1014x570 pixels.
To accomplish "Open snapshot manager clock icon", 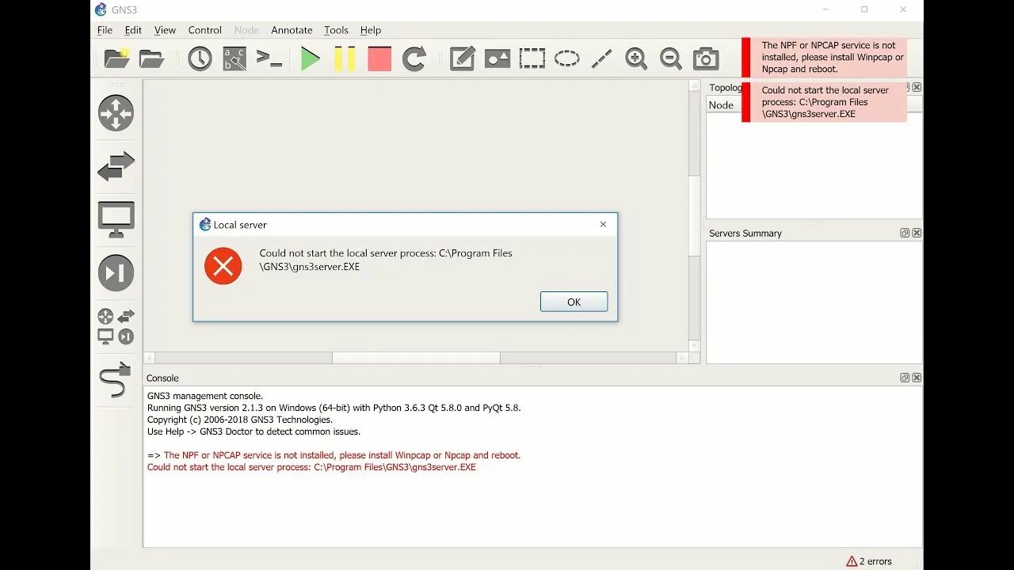I will pos(200,59).
